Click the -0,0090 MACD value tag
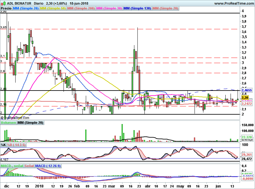This screenshot has height=189, width=255. [x=247, y=179]
